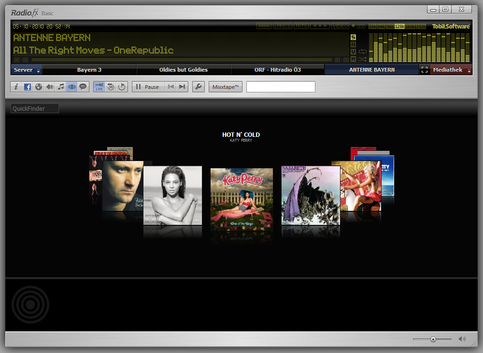Switch to the Bayern 3 station tab

(89, 70)
